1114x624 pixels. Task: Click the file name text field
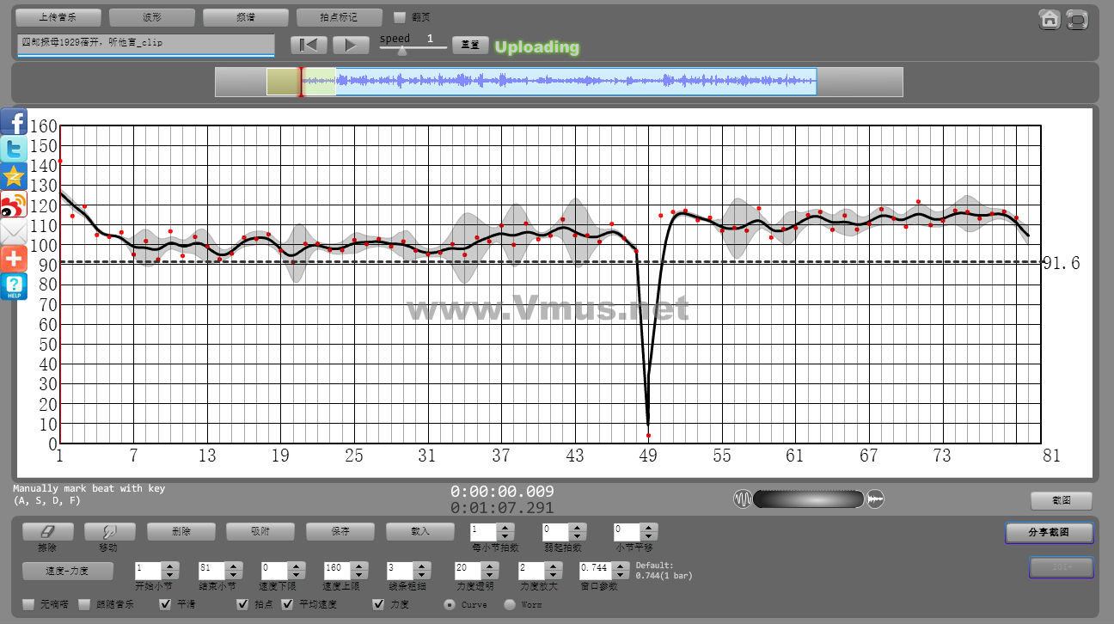[145, 44]
